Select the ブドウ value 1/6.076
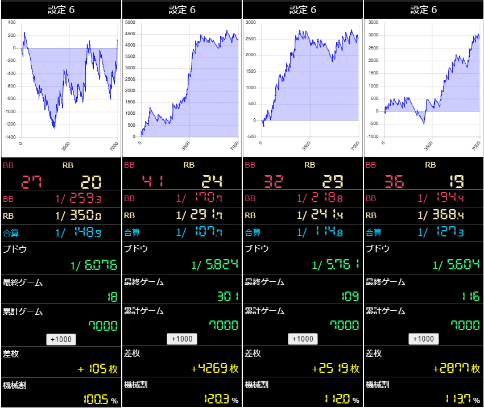 coord(94,265)
